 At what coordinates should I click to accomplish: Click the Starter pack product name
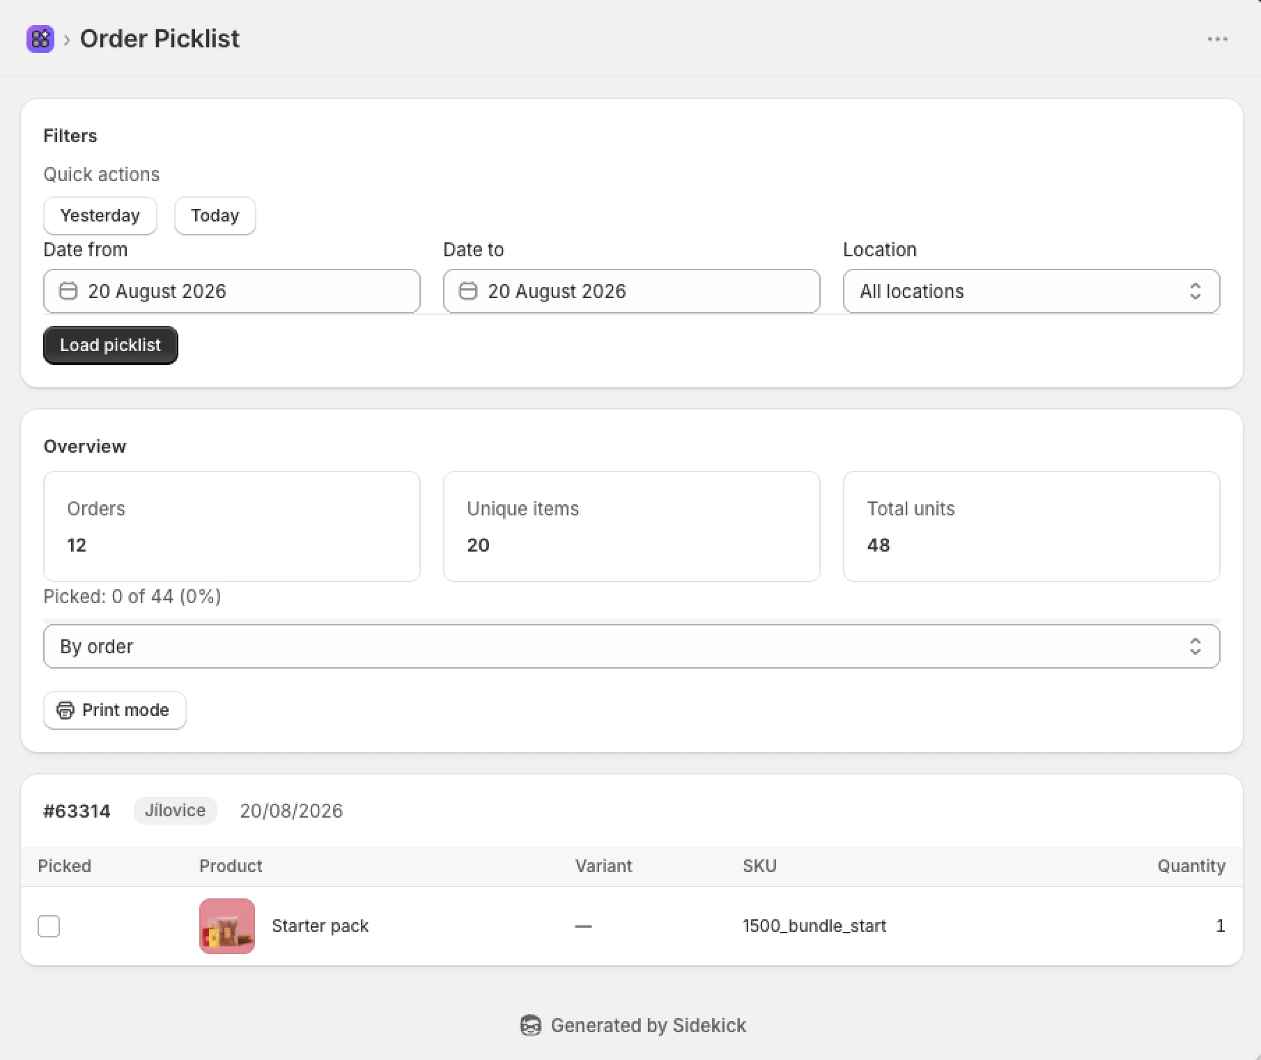pos(320,926)
